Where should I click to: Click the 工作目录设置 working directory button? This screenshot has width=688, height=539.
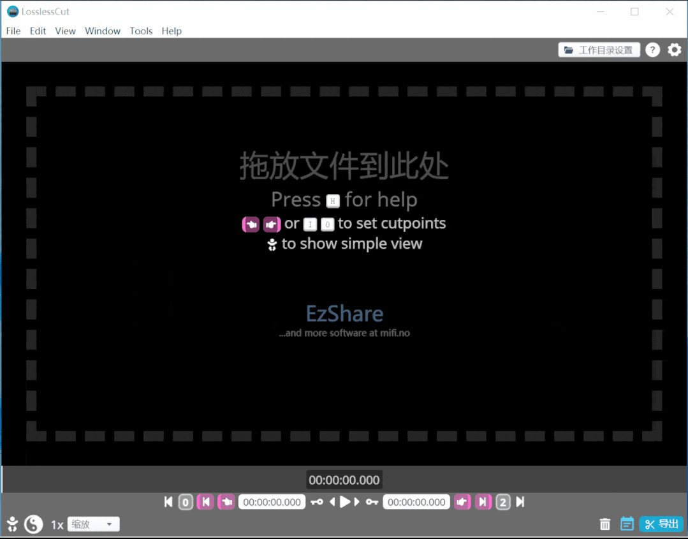click(599, 50)
